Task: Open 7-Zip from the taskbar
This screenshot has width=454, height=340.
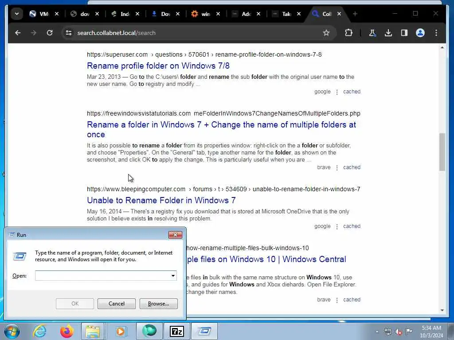Action: 176,331
